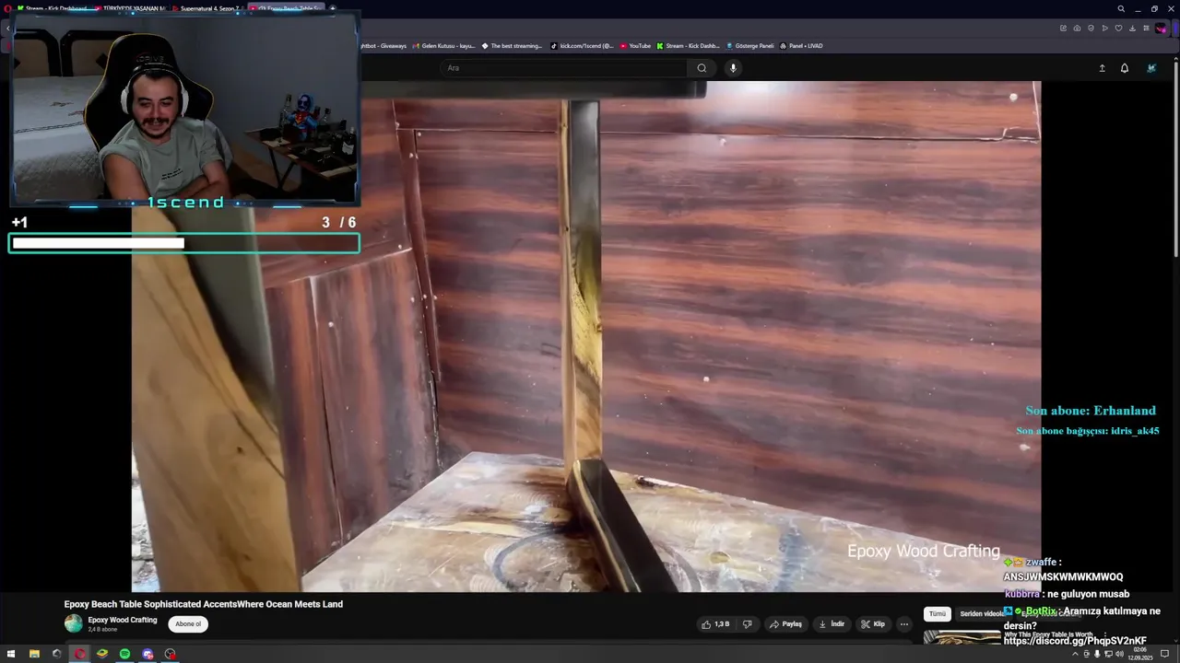The image size is (1180, 663).
Task: Open browser easy setup menu icon
Action: pos(1146,29)
